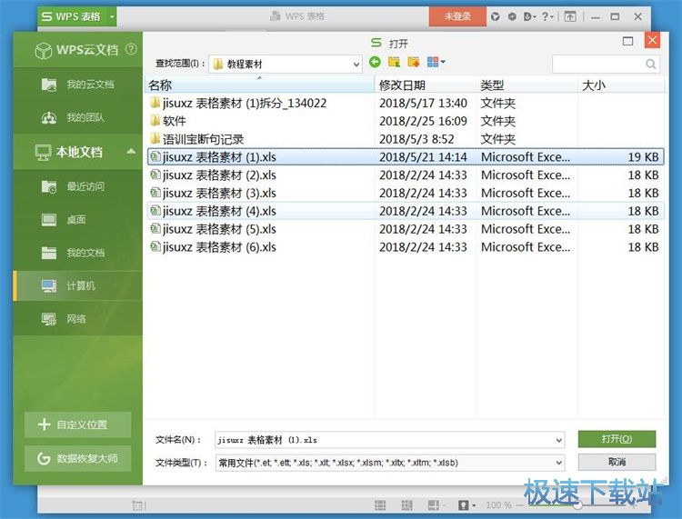Open 我的云文档 in the sidebar
This screenshot has height=519, width=682.
pyautogui.click(x=90, y=85)
